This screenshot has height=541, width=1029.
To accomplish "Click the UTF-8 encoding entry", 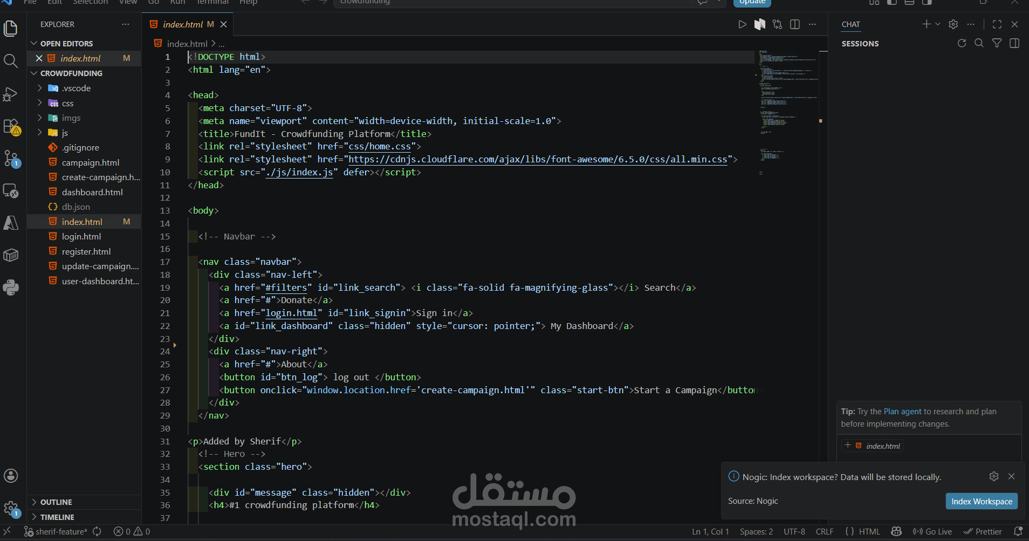I will [794, 531].
